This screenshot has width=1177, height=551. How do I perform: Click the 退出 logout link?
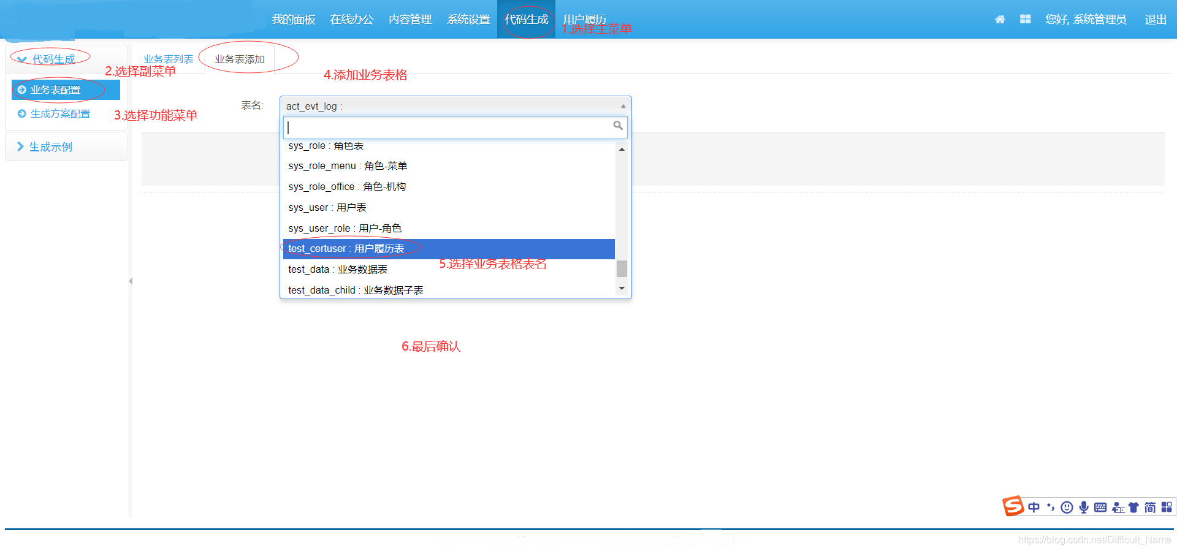tap(1156, 20)
